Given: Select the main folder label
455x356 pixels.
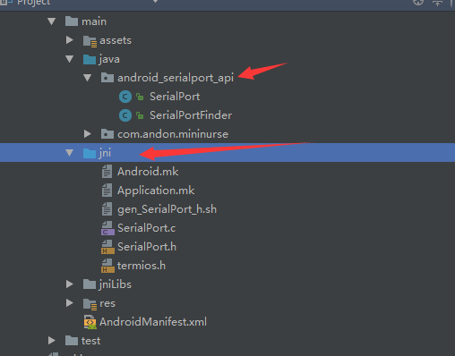Looking at the screenshot, I should pos(94,21).
